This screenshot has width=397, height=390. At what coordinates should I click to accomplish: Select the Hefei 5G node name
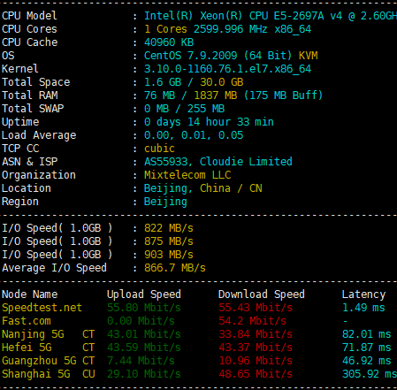click(x=27, y=348)
